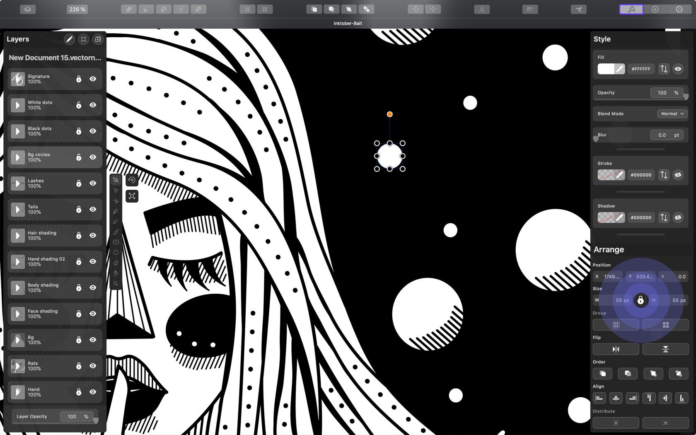This screenshot has width=696, height=435.
Task: Expand the Body shading layer
Action: point(17,288)
